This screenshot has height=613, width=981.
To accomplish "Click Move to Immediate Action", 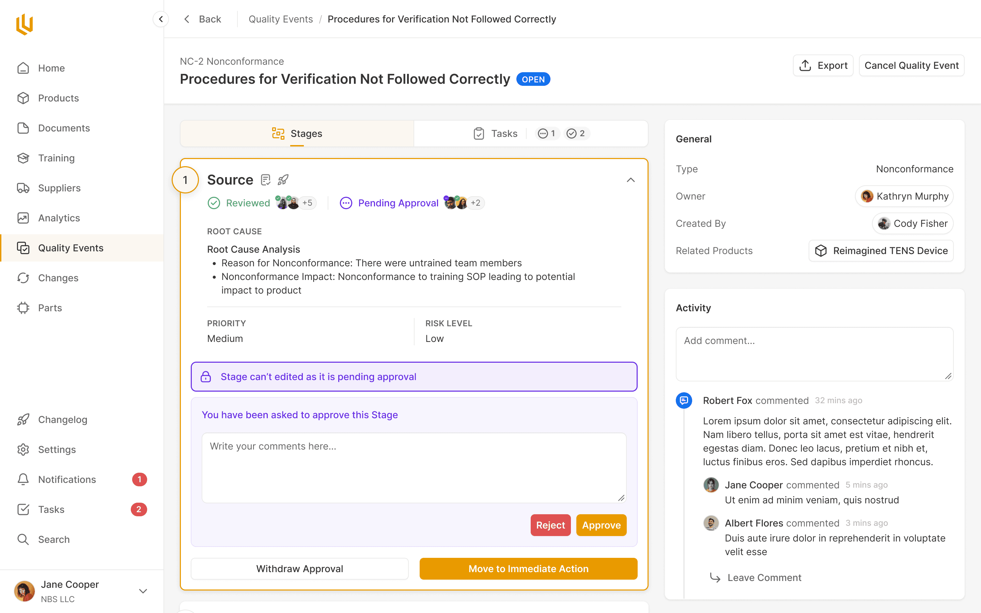I will [528, 569].
